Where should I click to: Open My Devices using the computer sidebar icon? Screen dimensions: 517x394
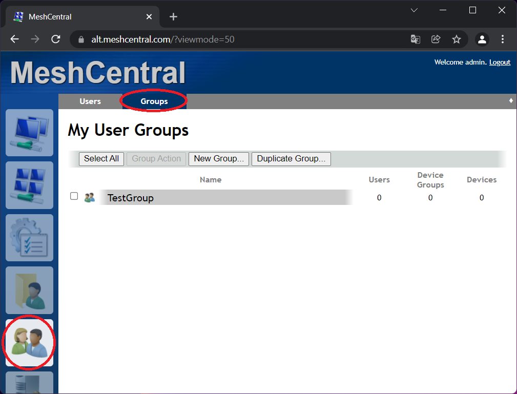29,133
